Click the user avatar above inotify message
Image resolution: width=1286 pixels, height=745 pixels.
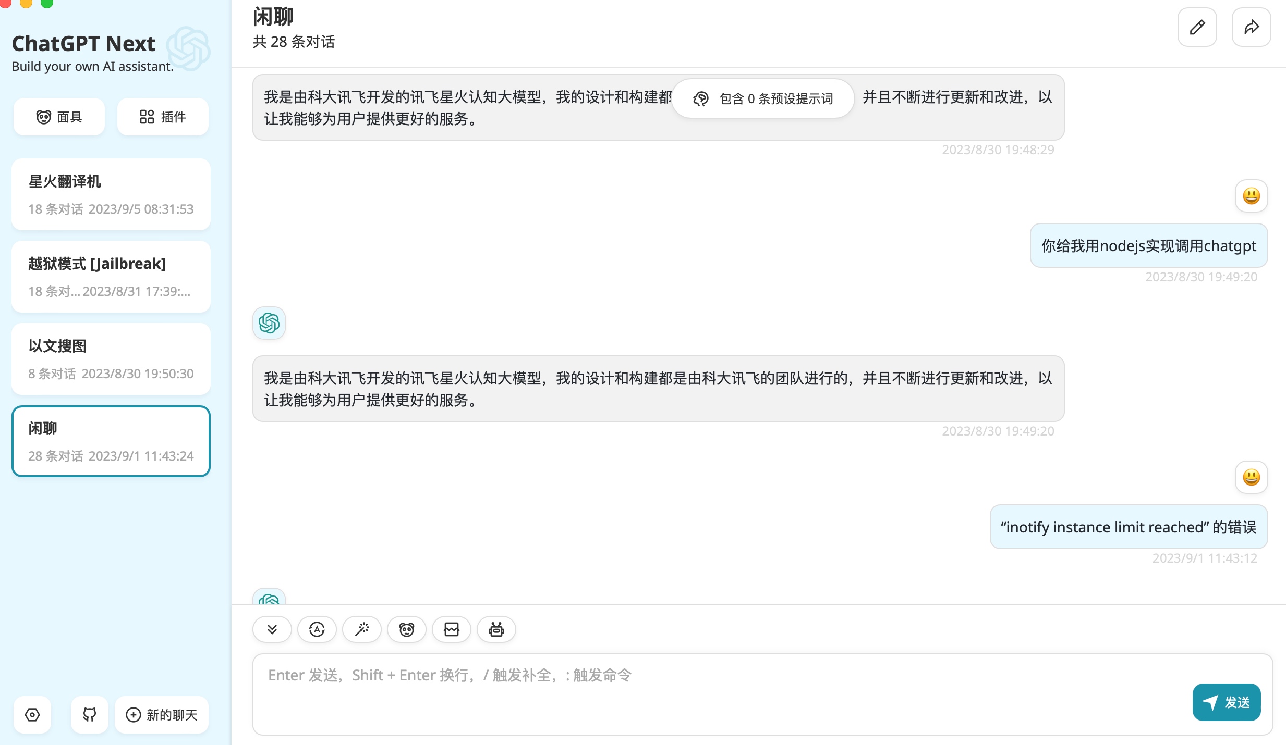pyautogui.click(x=1252, y=477)
